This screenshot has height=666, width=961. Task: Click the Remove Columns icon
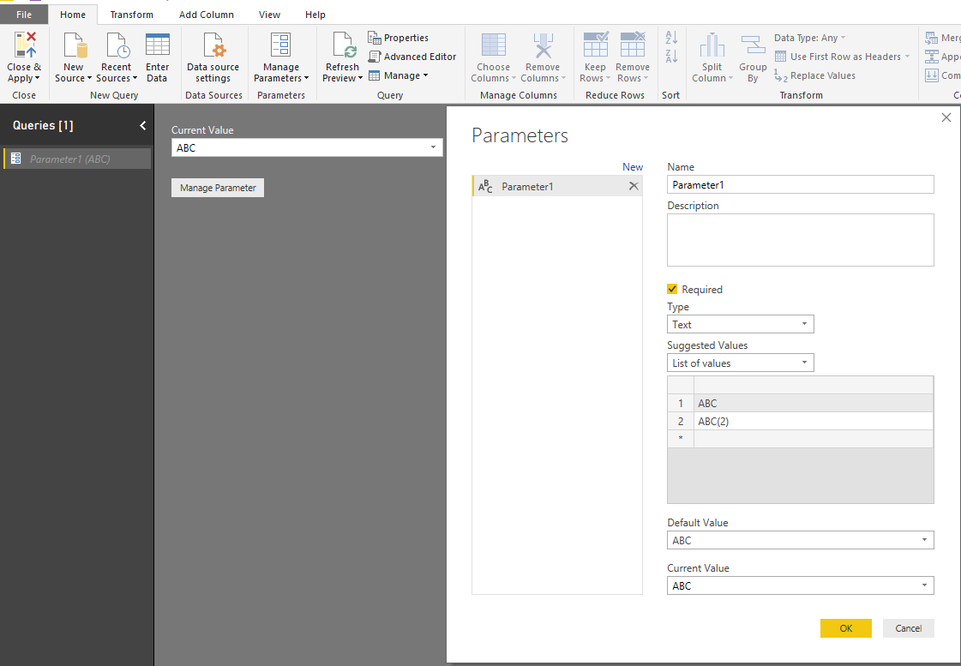click(543, 45)
